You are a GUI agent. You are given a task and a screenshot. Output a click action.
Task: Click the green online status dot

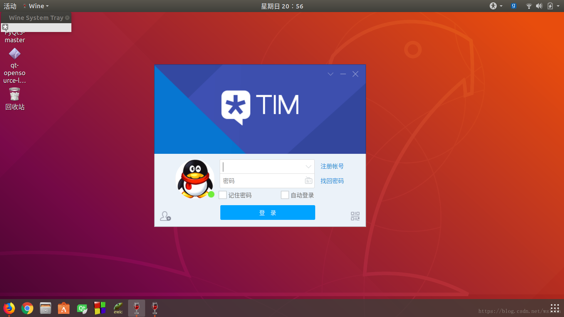pos(211,194)
